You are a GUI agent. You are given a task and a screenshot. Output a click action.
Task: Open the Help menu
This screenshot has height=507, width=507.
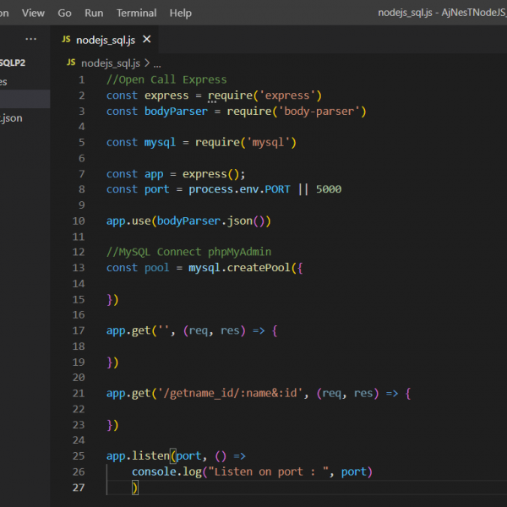[x=180, y=14]
